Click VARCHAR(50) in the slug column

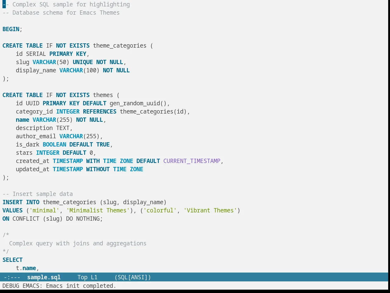pos(51,62)
